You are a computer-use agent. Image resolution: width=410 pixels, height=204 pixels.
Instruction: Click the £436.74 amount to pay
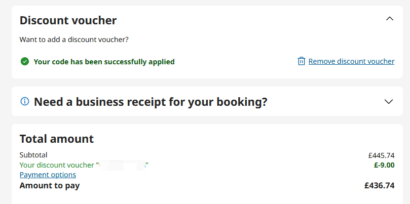(379, 186)
